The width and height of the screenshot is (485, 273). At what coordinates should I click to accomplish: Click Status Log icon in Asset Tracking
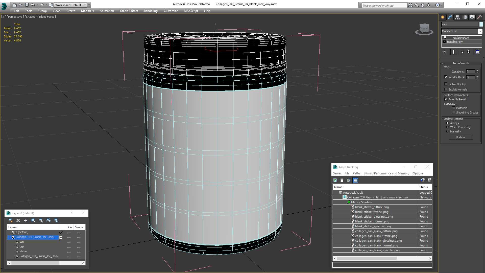[342, 180]
